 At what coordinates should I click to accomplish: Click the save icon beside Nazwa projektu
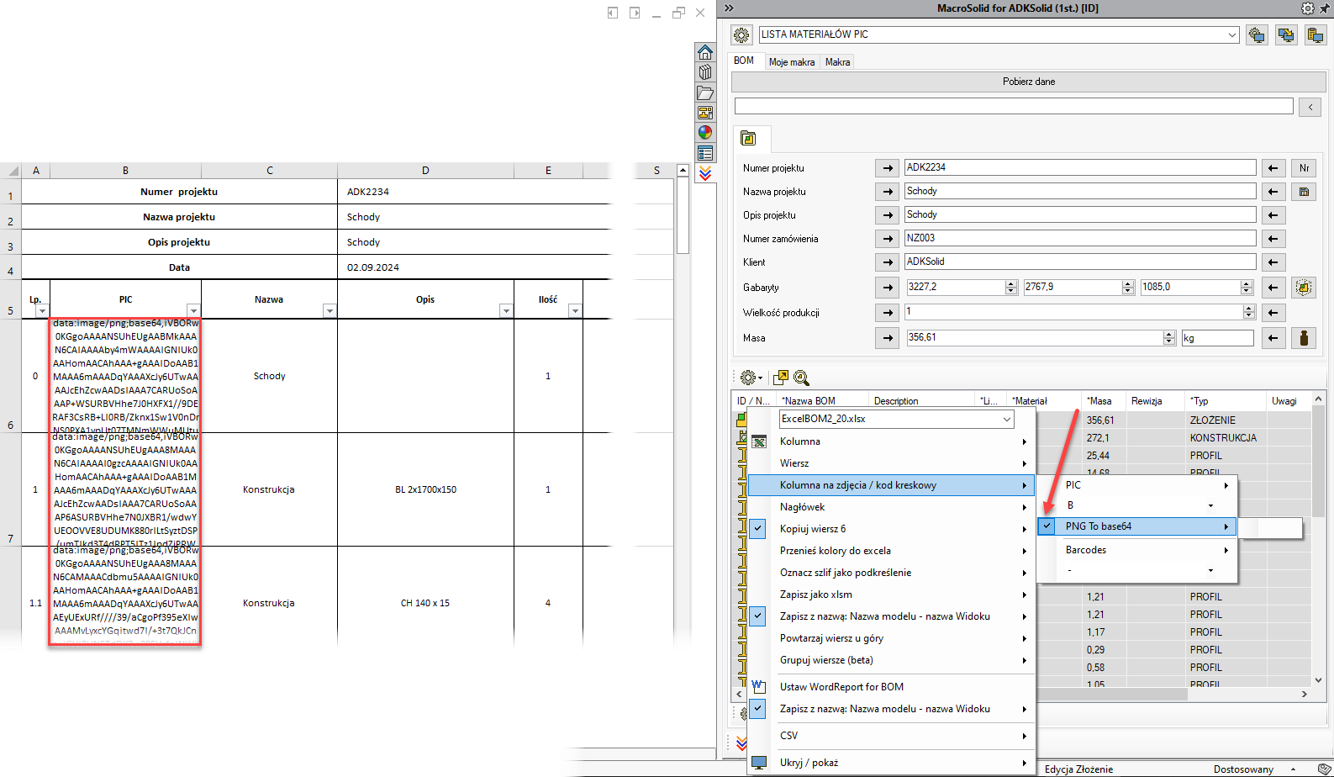[x=1304, y=192]
